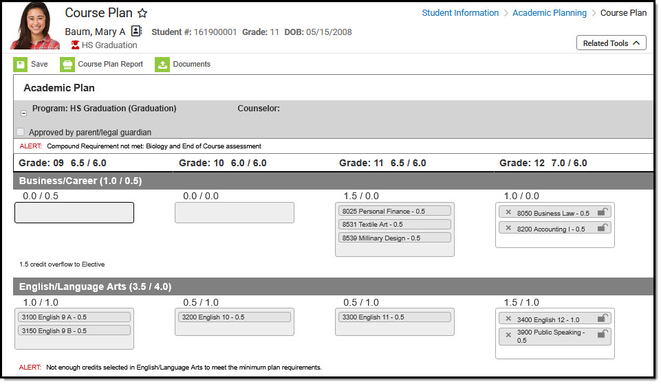Select 3300 English 11 - 0.5 course
Screen dimensions: 661x384
395,317
